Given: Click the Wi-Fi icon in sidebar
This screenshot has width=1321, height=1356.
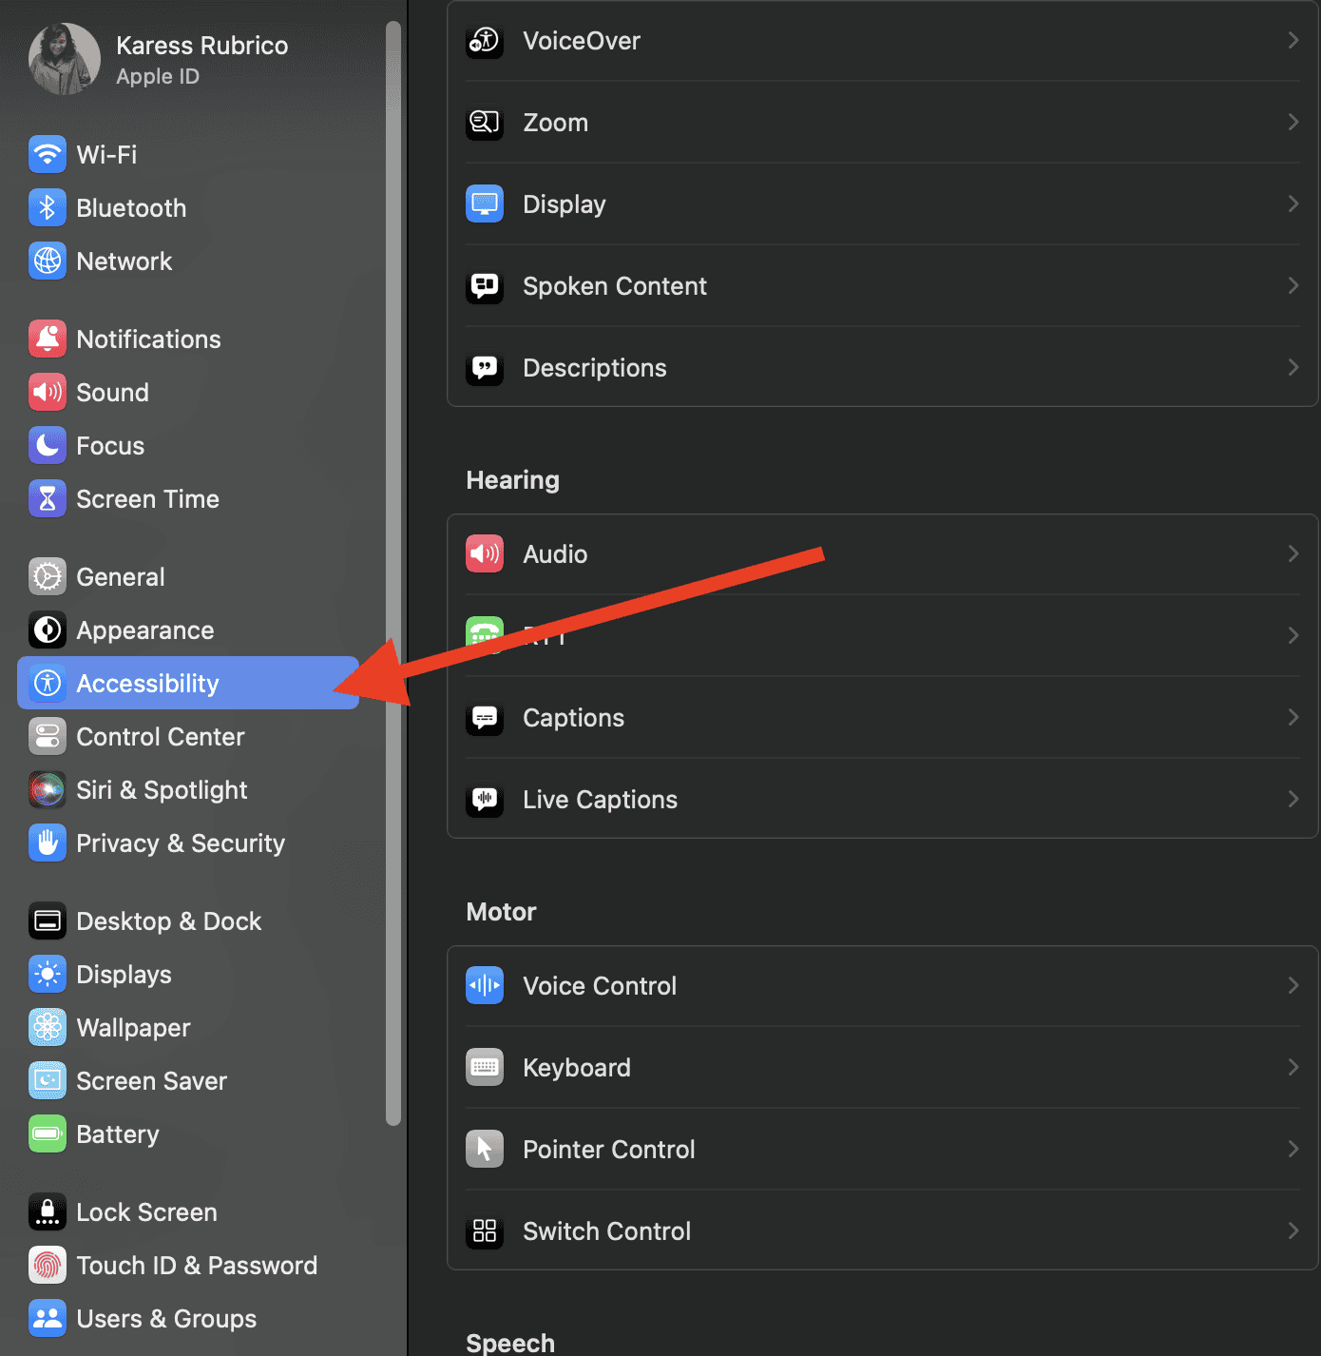Looking at the screenshot, I should (47, 154).
